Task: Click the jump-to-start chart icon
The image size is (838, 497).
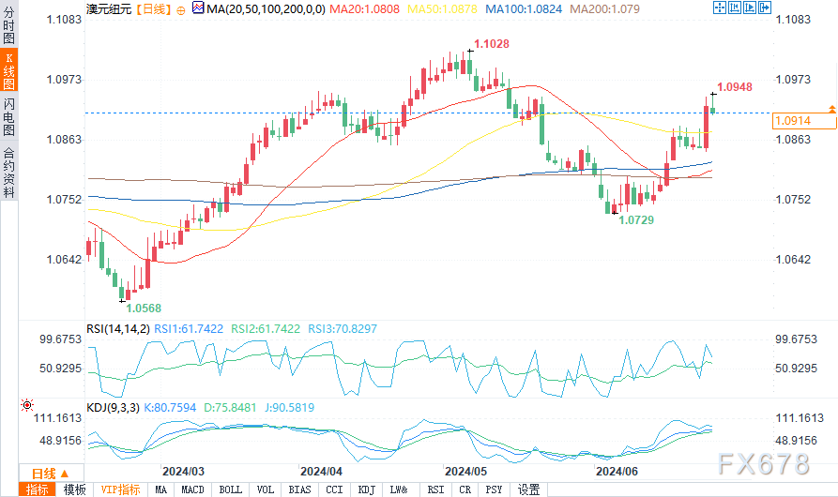Action: pos(735,8)
